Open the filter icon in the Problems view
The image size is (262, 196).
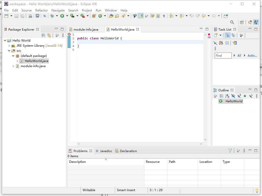230,151
